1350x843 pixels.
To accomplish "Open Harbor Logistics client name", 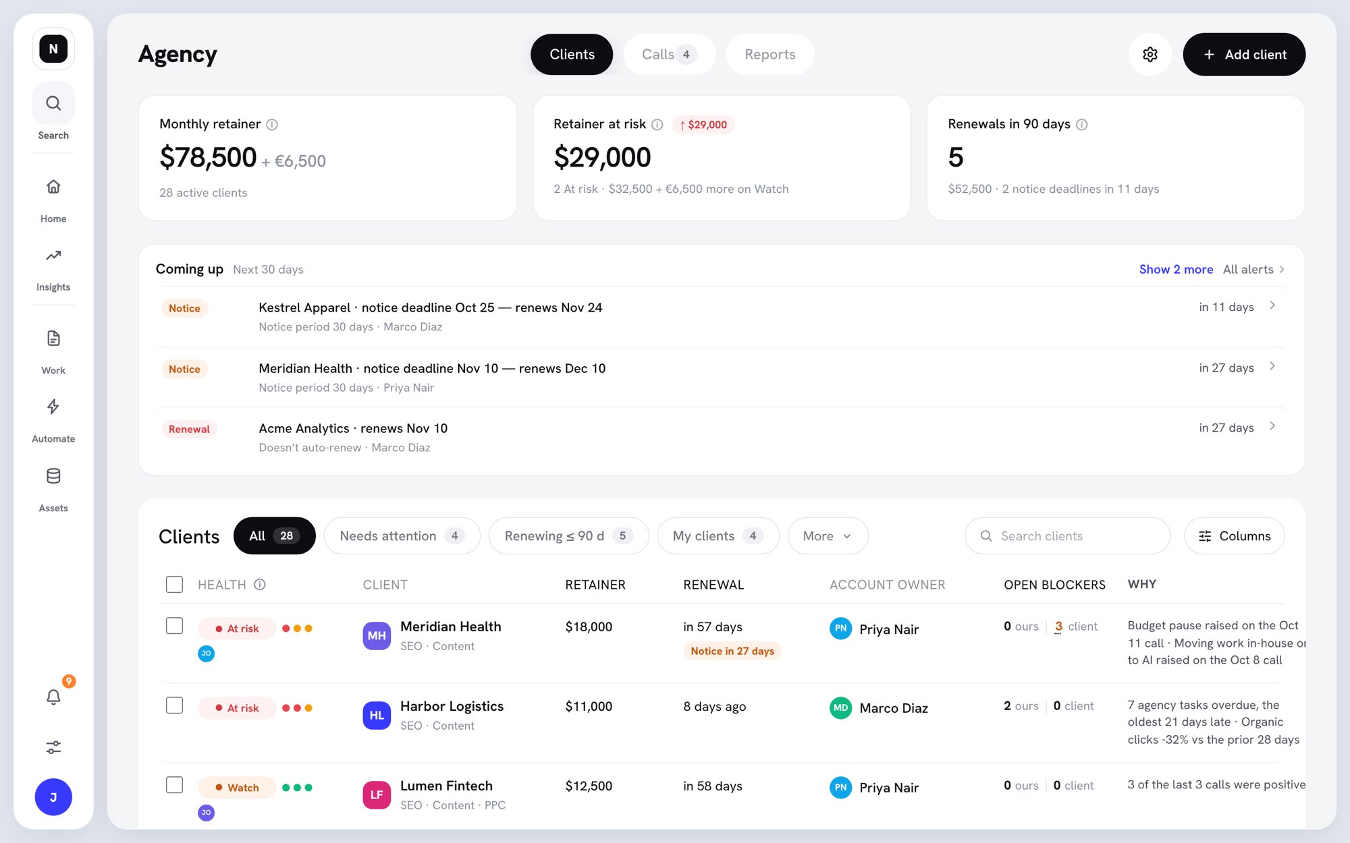I will pyautogui.click(x=452, y=706).
